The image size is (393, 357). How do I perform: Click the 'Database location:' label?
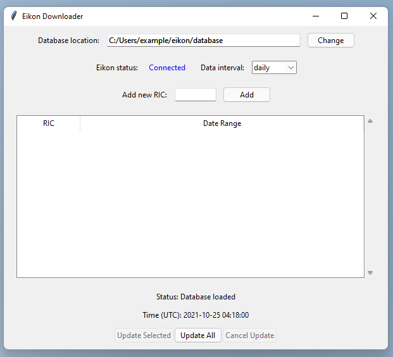(x=69, y=41)
